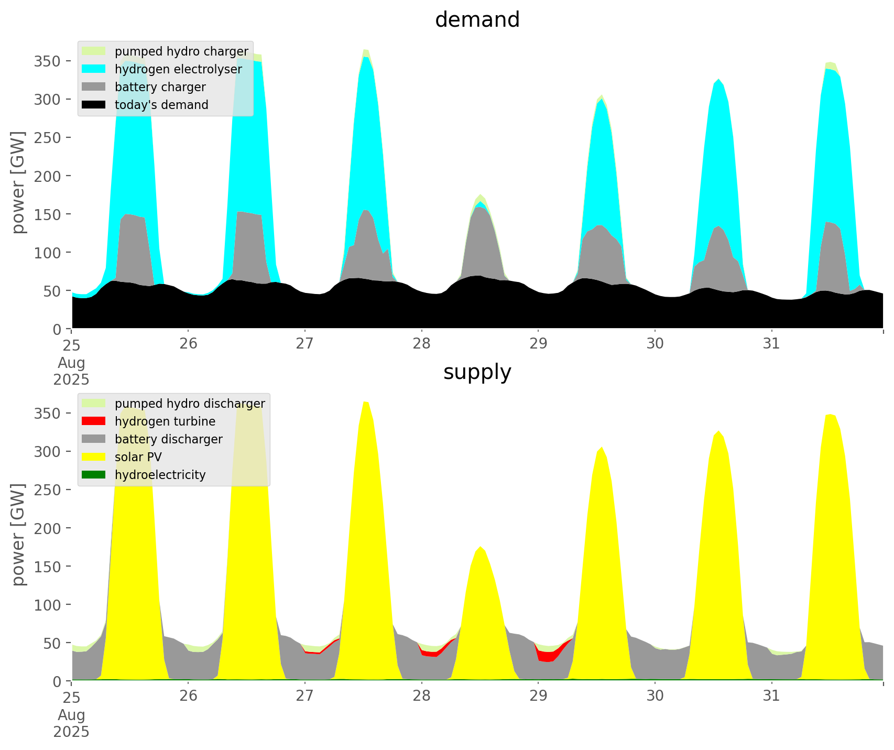Click the '30' date tick under supply chart
Image resolution: width=894 pixels, height=750 pixels.
tap(655, 696)
